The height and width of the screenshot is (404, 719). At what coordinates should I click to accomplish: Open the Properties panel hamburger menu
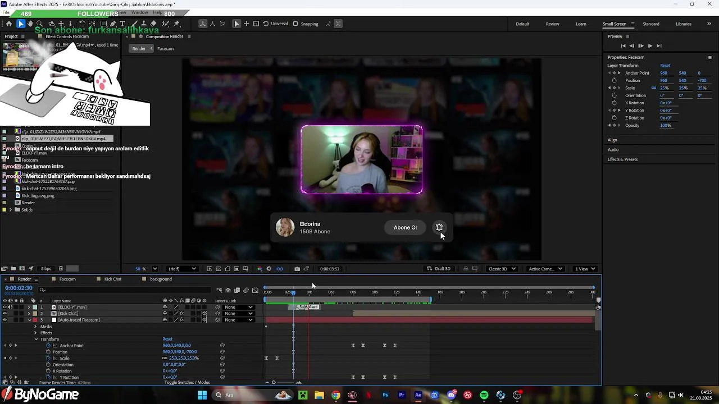pos(709,57)
